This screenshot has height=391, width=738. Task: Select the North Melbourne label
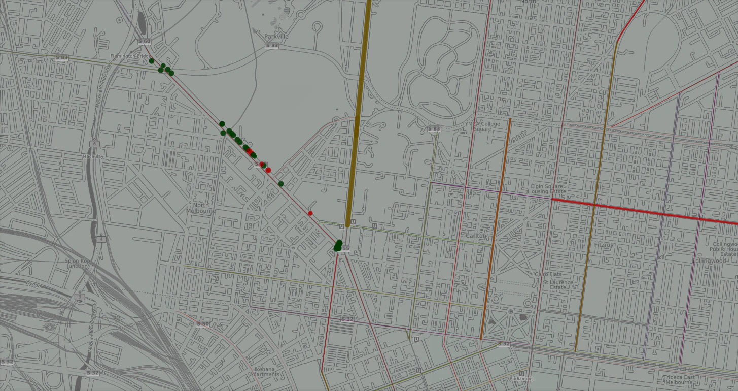pos(201,208)
